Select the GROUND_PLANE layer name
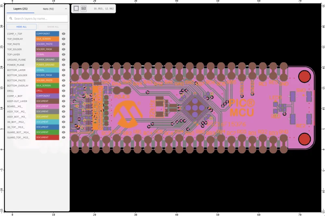This screenshot has height=216, width=325. 16,60
